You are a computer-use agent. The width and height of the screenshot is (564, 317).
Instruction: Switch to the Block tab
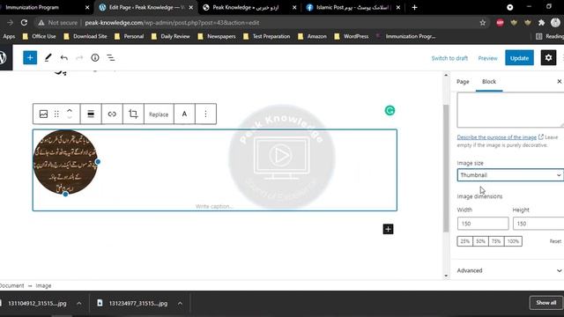pyautogui.click(x=489, y=82)
